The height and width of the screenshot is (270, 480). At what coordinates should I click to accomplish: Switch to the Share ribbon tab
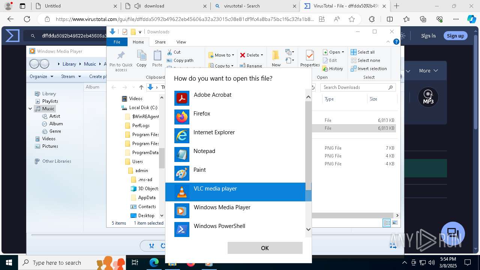pos(160,42)
